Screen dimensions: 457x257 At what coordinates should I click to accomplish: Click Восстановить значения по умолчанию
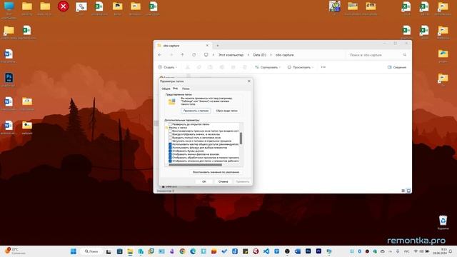click(216, 172)
